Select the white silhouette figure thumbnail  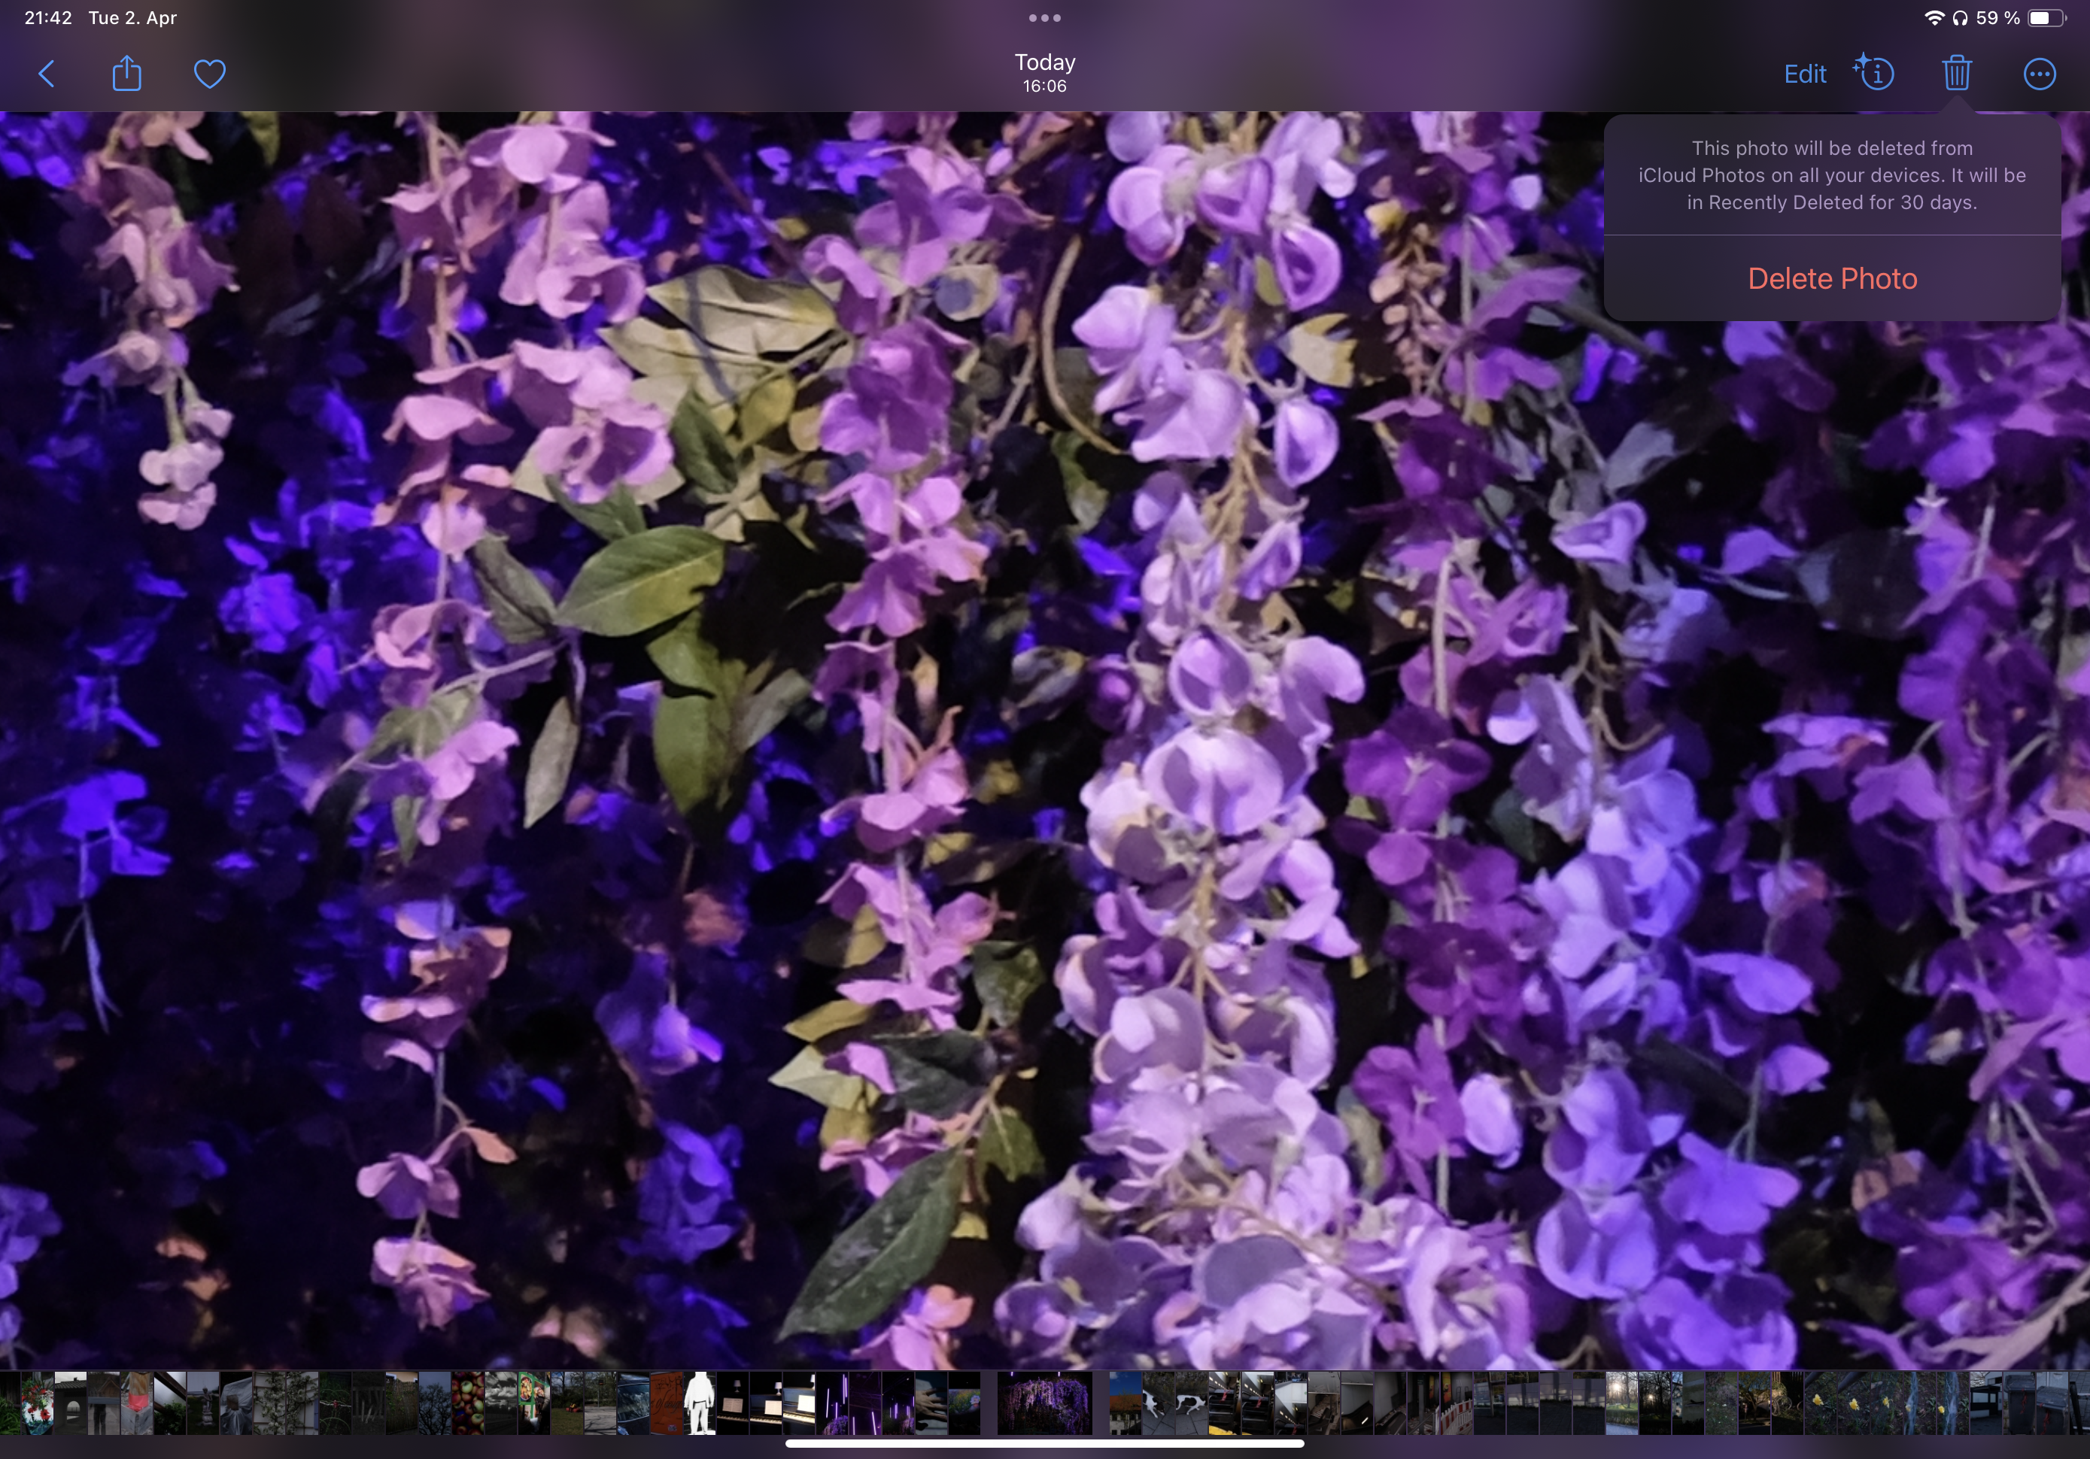pyautogui.click(x=699, y=1403)
